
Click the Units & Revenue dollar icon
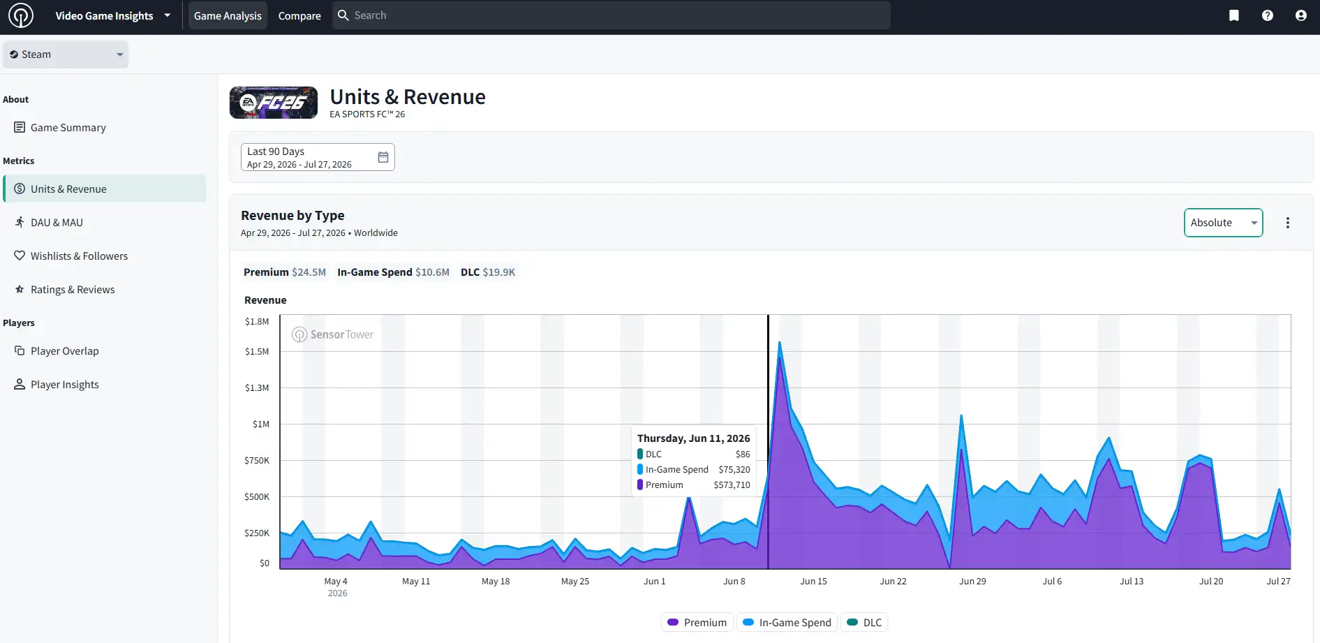(20, 189)
